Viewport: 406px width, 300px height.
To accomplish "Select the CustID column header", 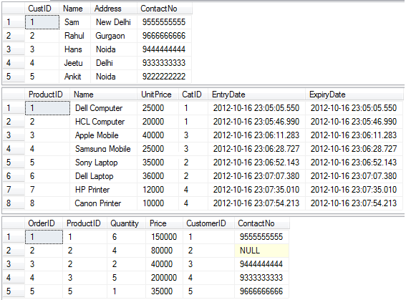I will 42,9.
